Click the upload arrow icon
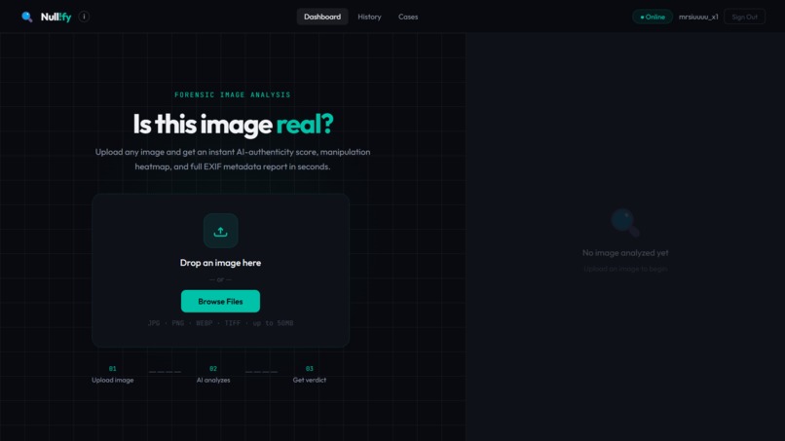 (220, 231)
